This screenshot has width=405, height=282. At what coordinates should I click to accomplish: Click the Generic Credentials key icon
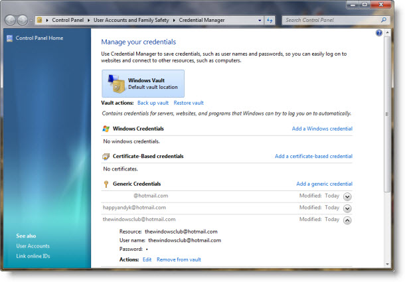pos(106,184)
